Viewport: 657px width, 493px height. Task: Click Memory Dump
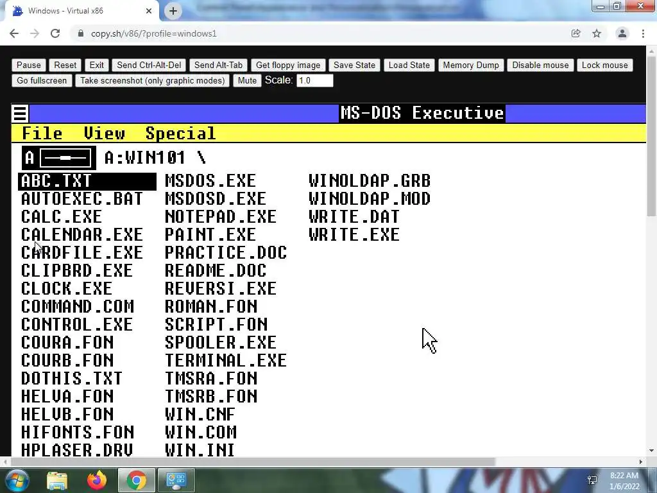coord(471,65)
